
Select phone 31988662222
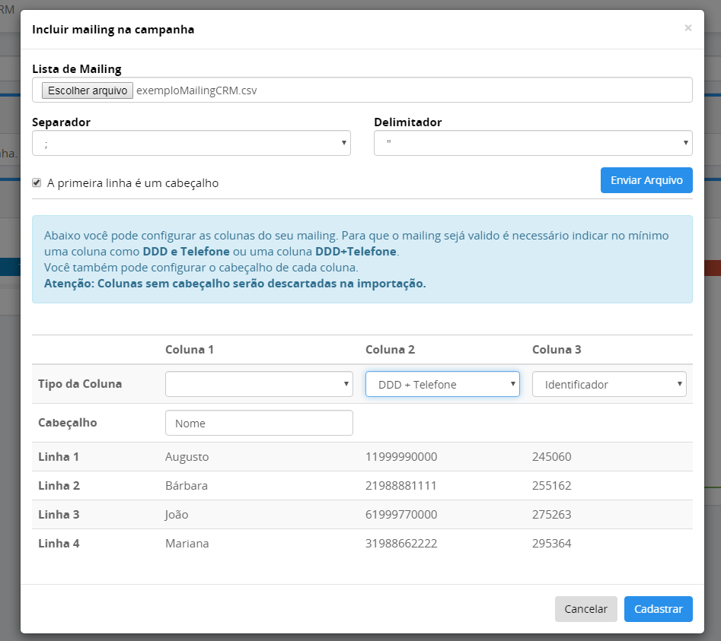click(x=401, y=543)
